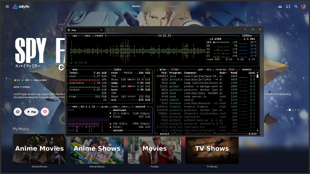Toggle tree view in btop process panel
This screenshot has width=310, height=174.
coord(232,70)
